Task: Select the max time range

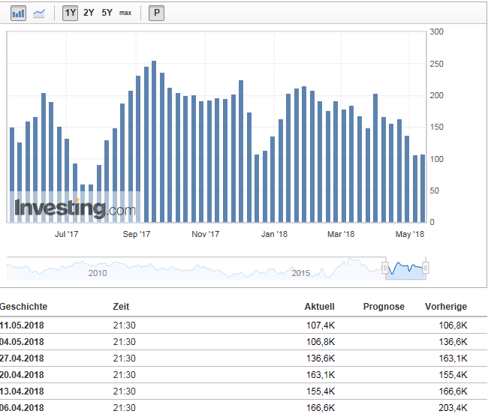Action: tap(125, 13)
